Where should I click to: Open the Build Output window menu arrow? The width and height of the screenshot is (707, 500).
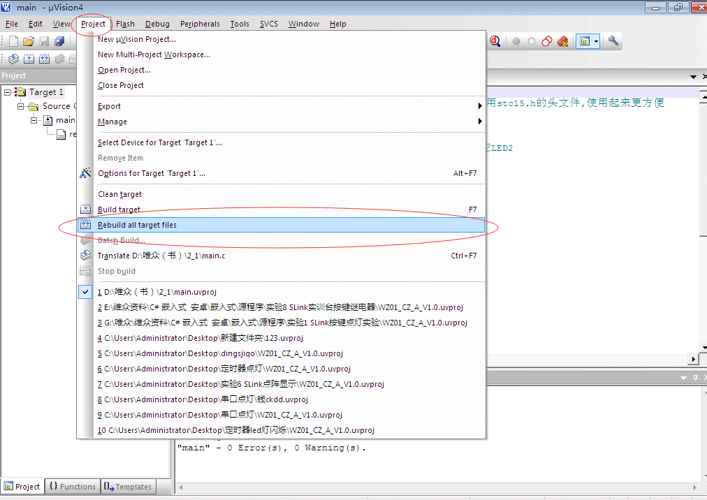click(x=683, y=378)
